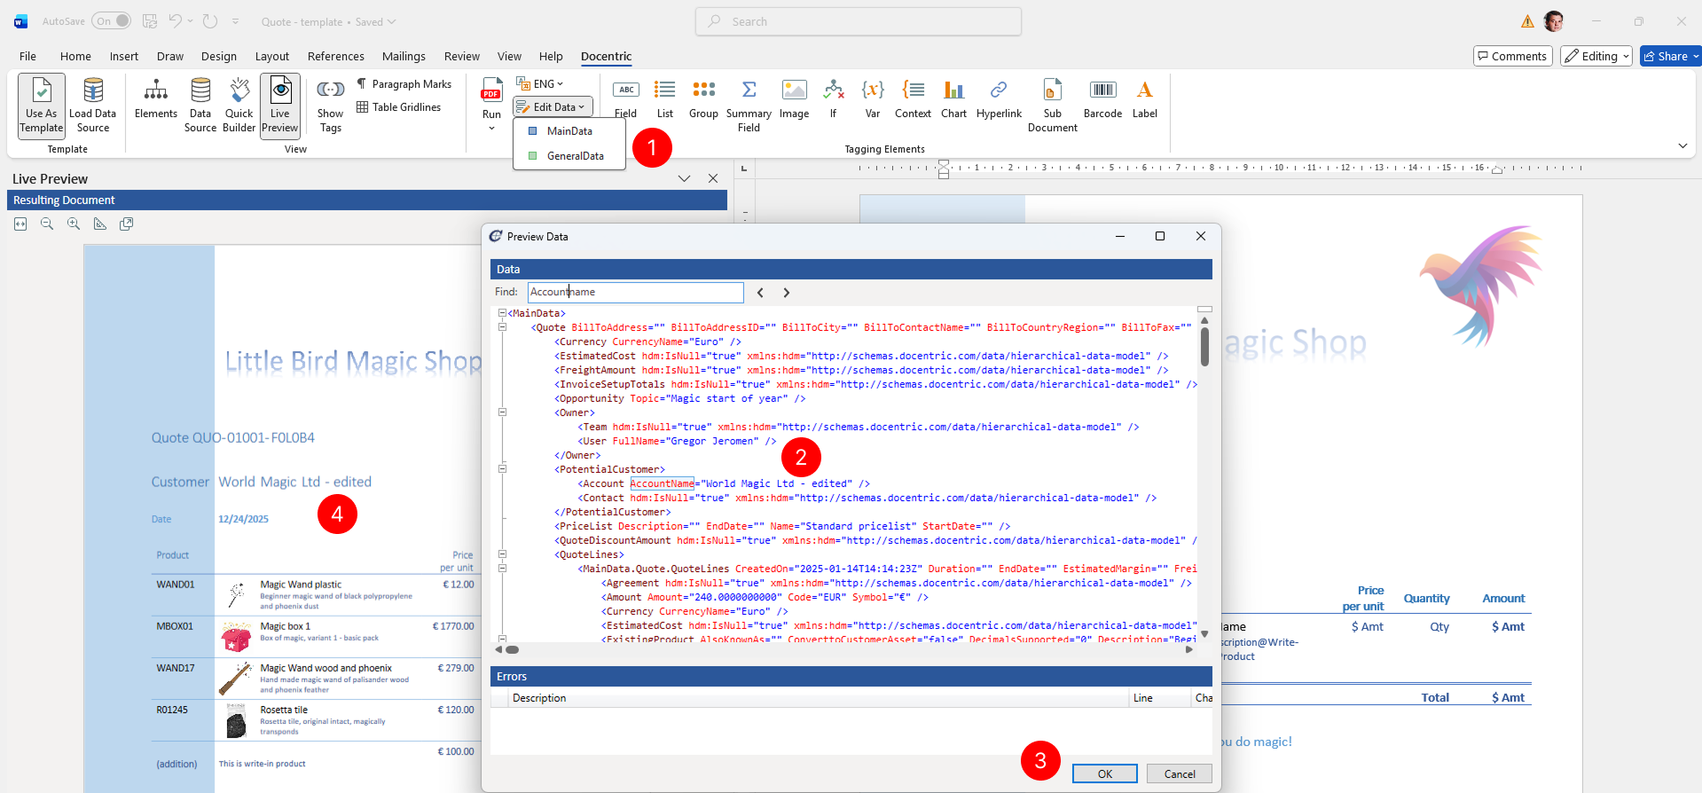Collapse the ribbon with the chevron

(x=1682, y=145)
